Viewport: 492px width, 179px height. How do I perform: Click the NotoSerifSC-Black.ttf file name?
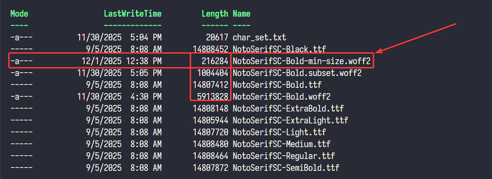click(279, 49)
